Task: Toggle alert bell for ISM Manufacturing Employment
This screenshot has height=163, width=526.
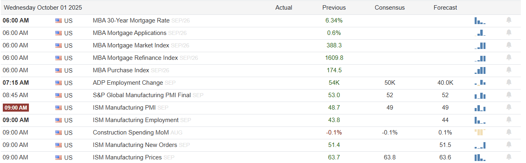Action: 509,120
